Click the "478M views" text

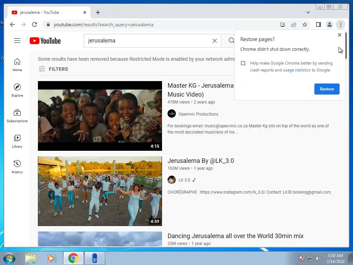(x=179, y=102)
